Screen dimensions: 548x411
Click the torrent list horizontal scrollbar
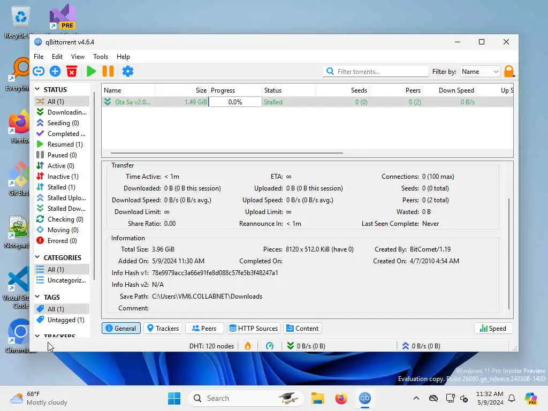click(x=226, y=153)
